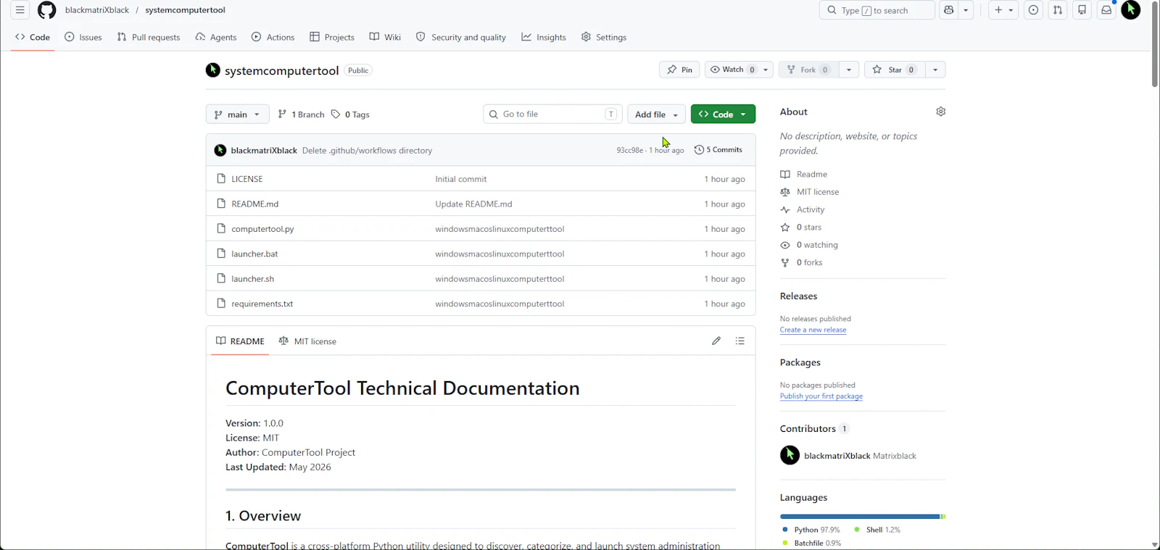The height and width of the screenshot is (550, 1160).
Task: Click the Shell 1.2% language entry
Action: pos(877,530)
